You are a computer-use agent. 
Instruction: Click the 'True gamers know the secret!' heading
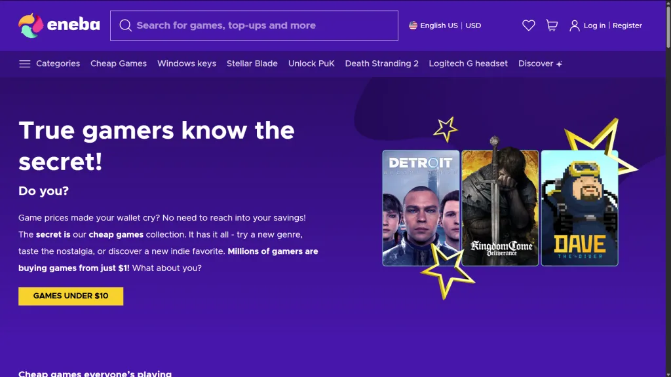coord(157,146)
